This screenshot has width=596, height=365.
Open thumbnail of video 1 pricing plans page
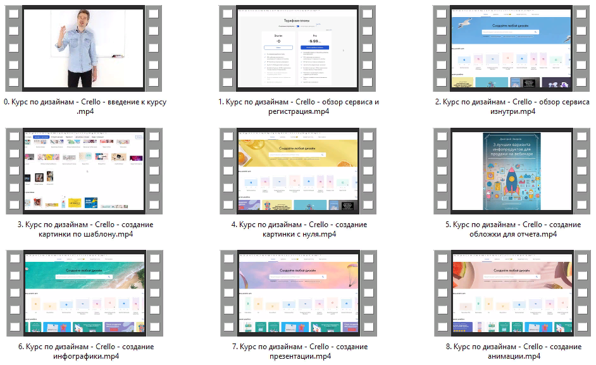click(299, 47)
